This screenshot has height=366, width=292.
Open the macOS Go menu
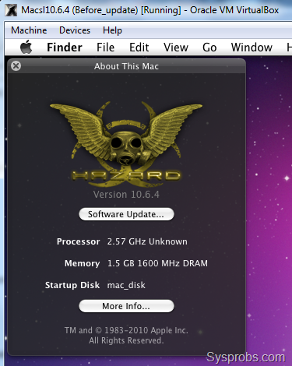point(209,48)
